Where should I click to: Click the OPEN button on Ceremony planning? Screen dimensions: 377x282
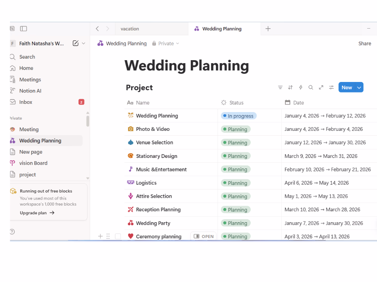(204, 237)
